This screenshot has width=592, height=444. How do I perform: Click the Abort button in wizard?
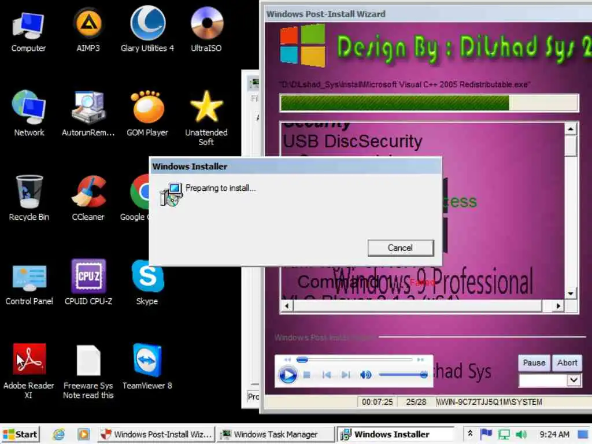[567, 363]
